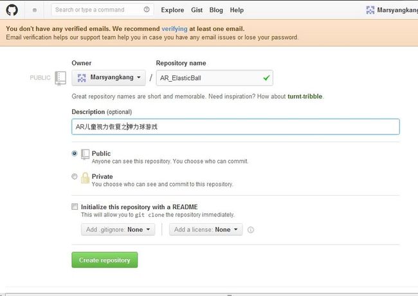The image size is (418, 296).
Task: Expand the Add .gitignore dropdown
Action: pos(118,230)
